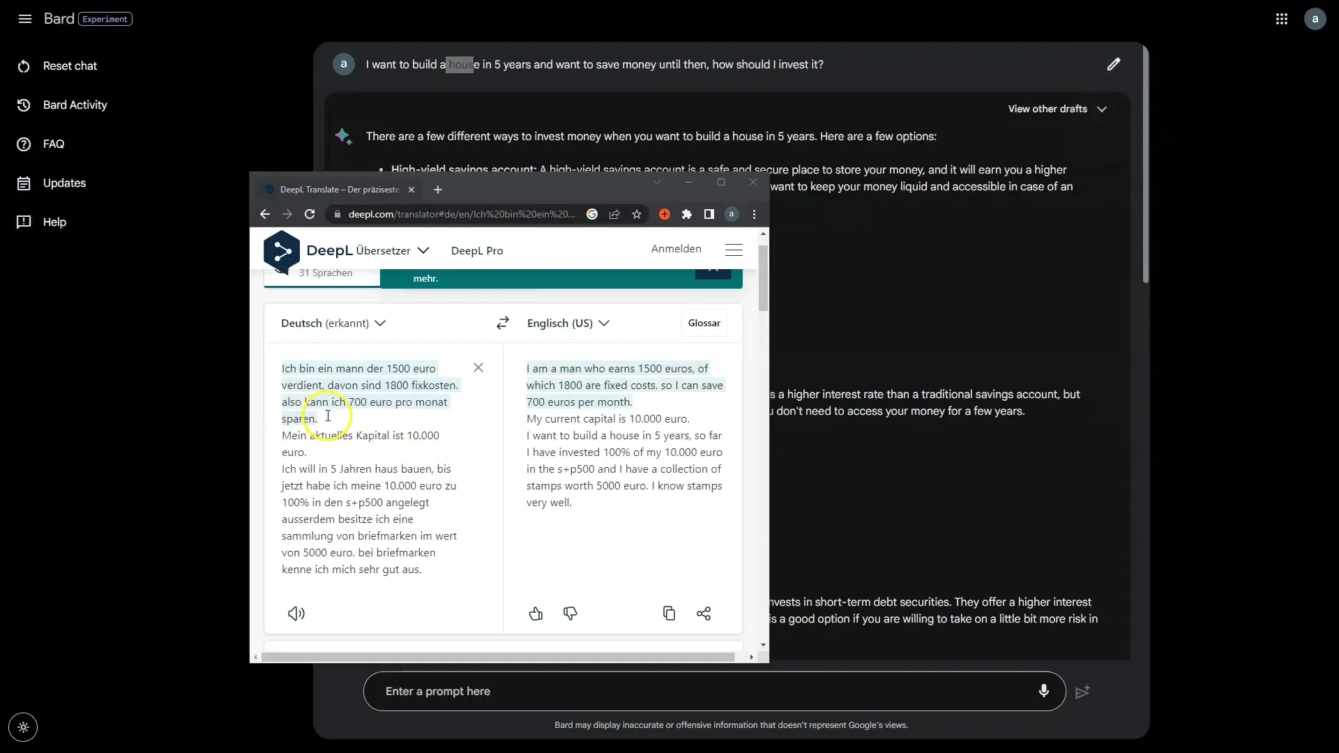Open Updates in Bard sidebar
The height and width of the screenshot is (753, 1339).
pyautogui.click(x=52, y=183)
